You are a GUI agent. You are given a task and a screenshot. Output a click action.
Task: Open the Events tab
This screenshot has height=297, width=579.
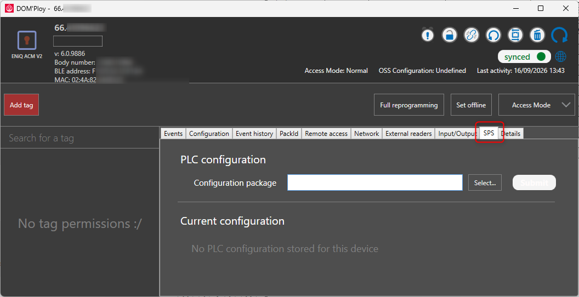pos(173,134)
